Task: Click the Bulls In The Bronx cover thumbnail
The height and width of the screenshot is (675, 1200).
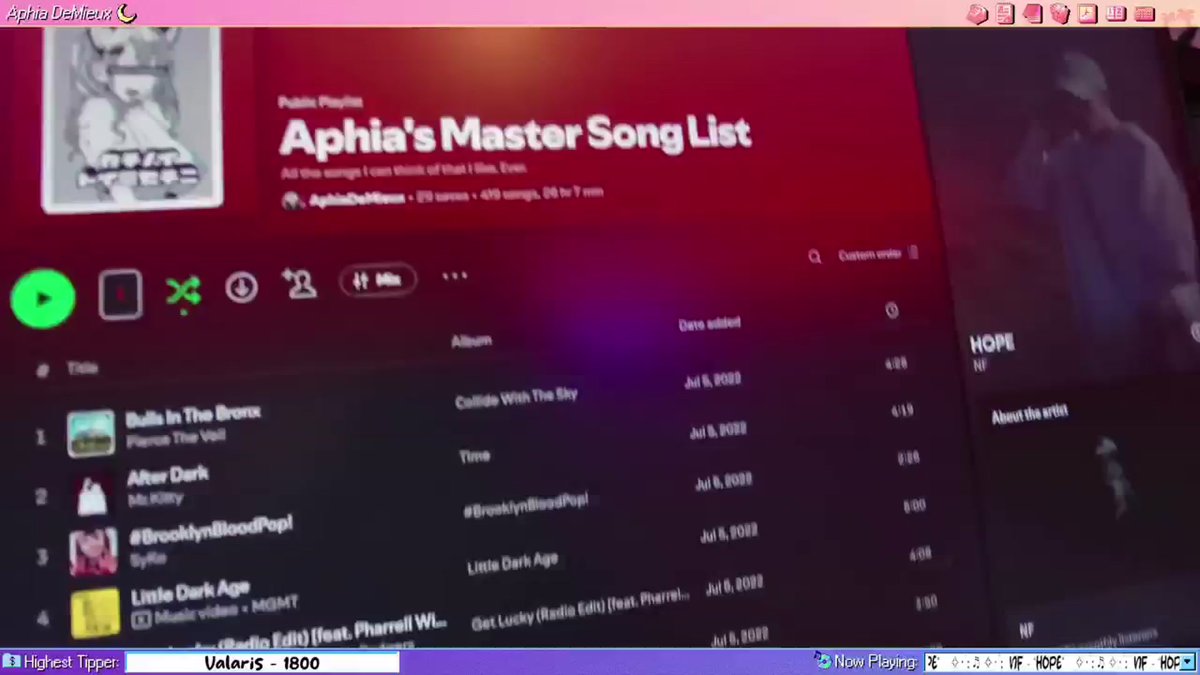Action: [x=91, y=434]
